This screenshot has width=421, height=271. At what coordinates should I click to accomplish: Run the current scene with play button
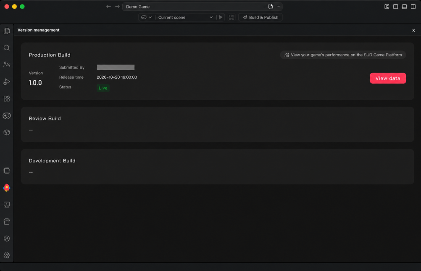[221, 17]
